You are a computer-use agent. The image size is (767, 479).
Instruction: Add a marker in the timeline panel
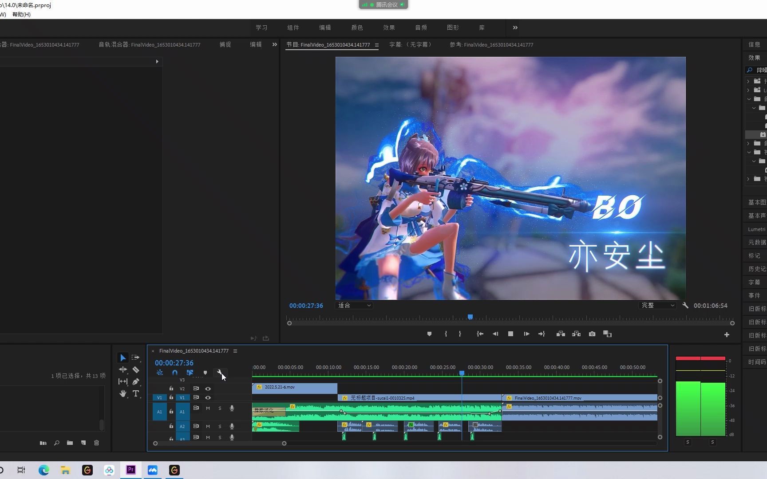coord(205,373)
